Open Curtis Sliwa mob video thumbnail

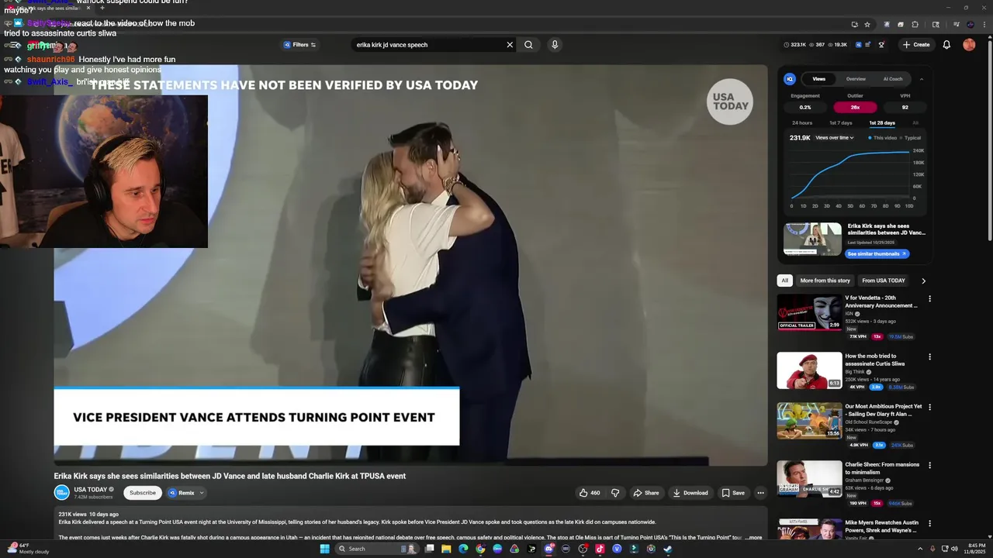(809, 370)
